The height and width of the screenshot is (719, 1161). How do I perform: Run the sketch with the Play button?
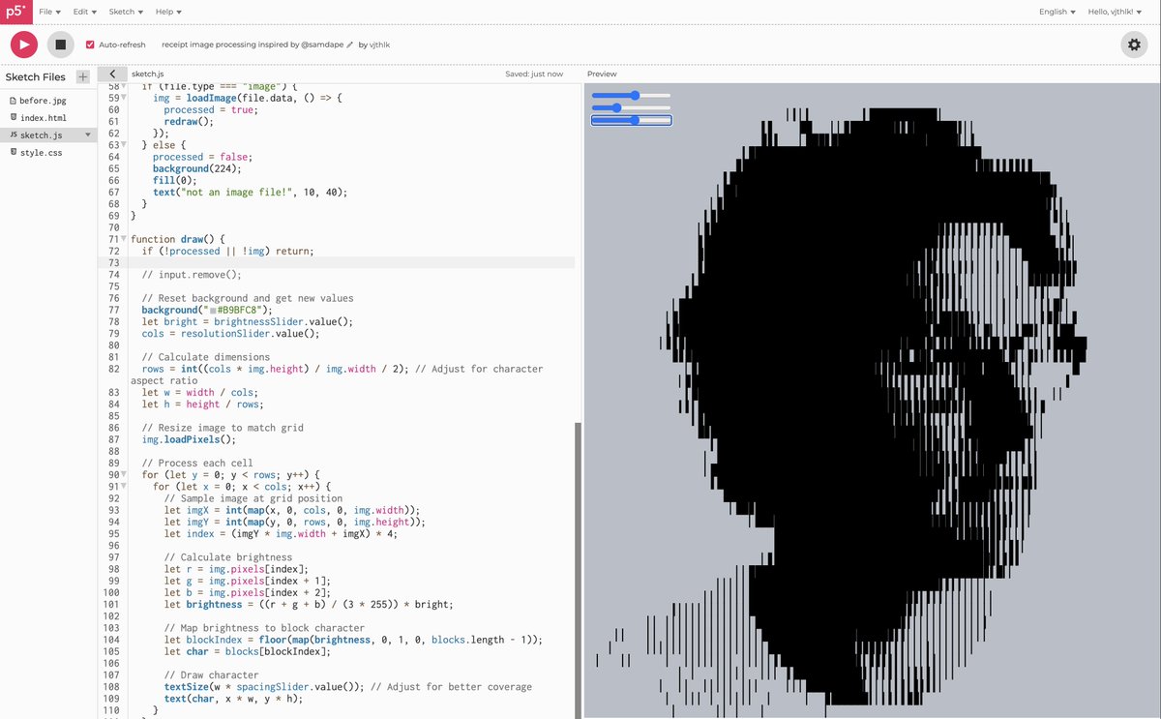point(22,45)
